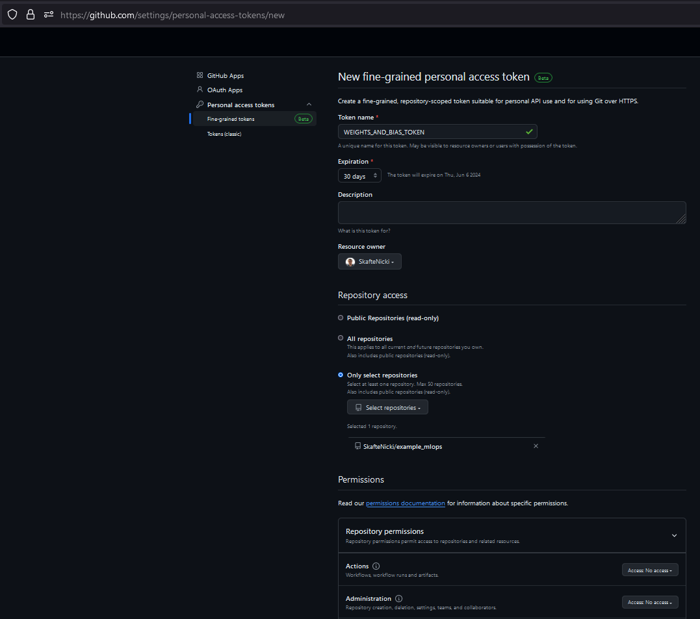
Task: Click the Actions permission label
Action: 357,566
